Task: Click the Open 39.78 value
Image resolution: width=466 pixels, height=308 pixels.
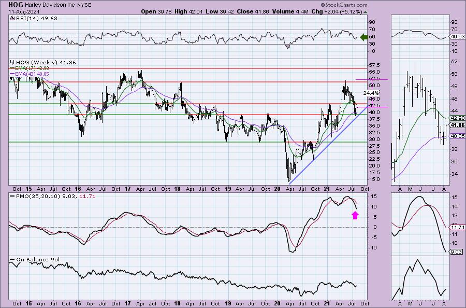Action: (x=156, y=11)
